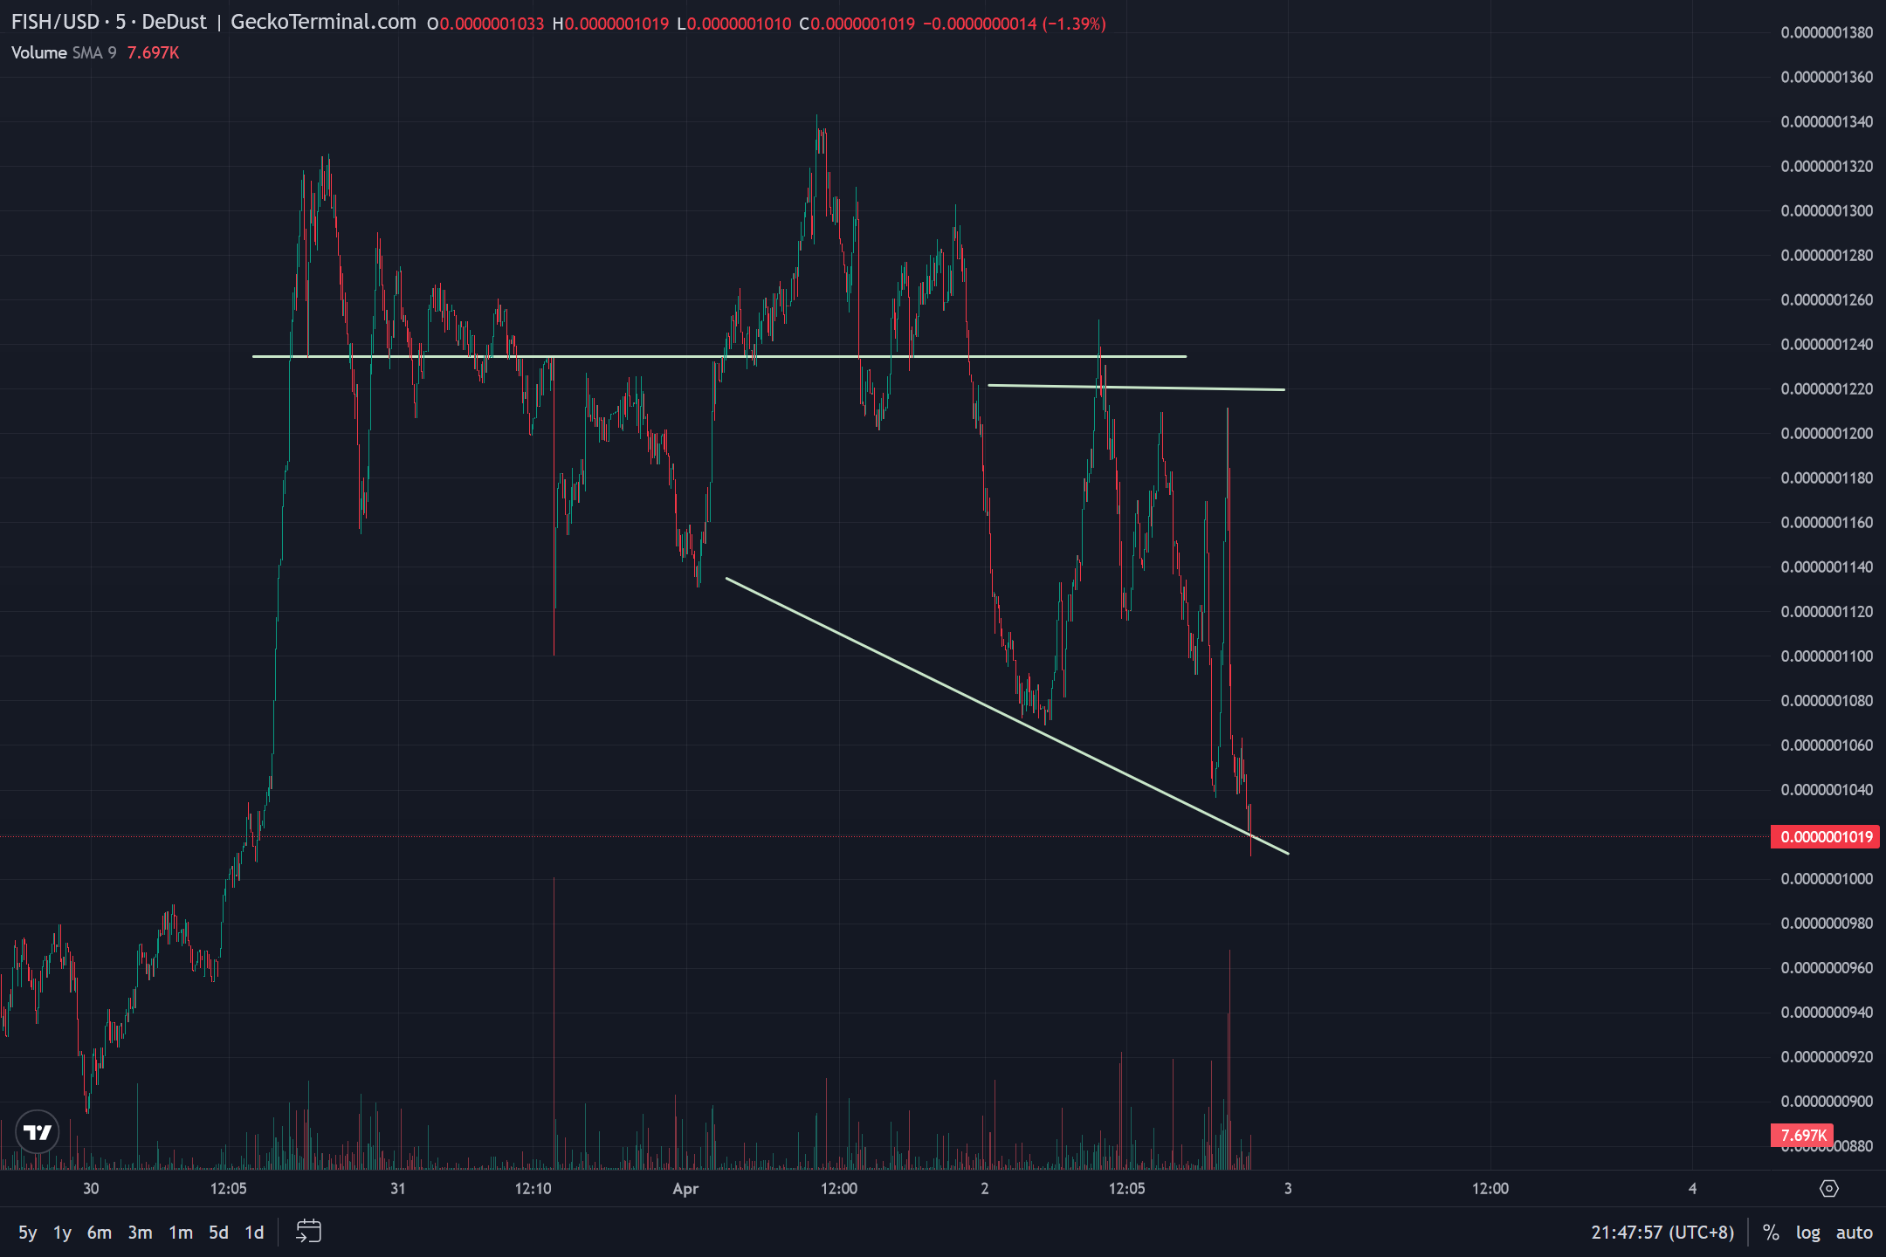1886x1257 pixels.
Task: Choose the 1m range button
Action: 181,1232
